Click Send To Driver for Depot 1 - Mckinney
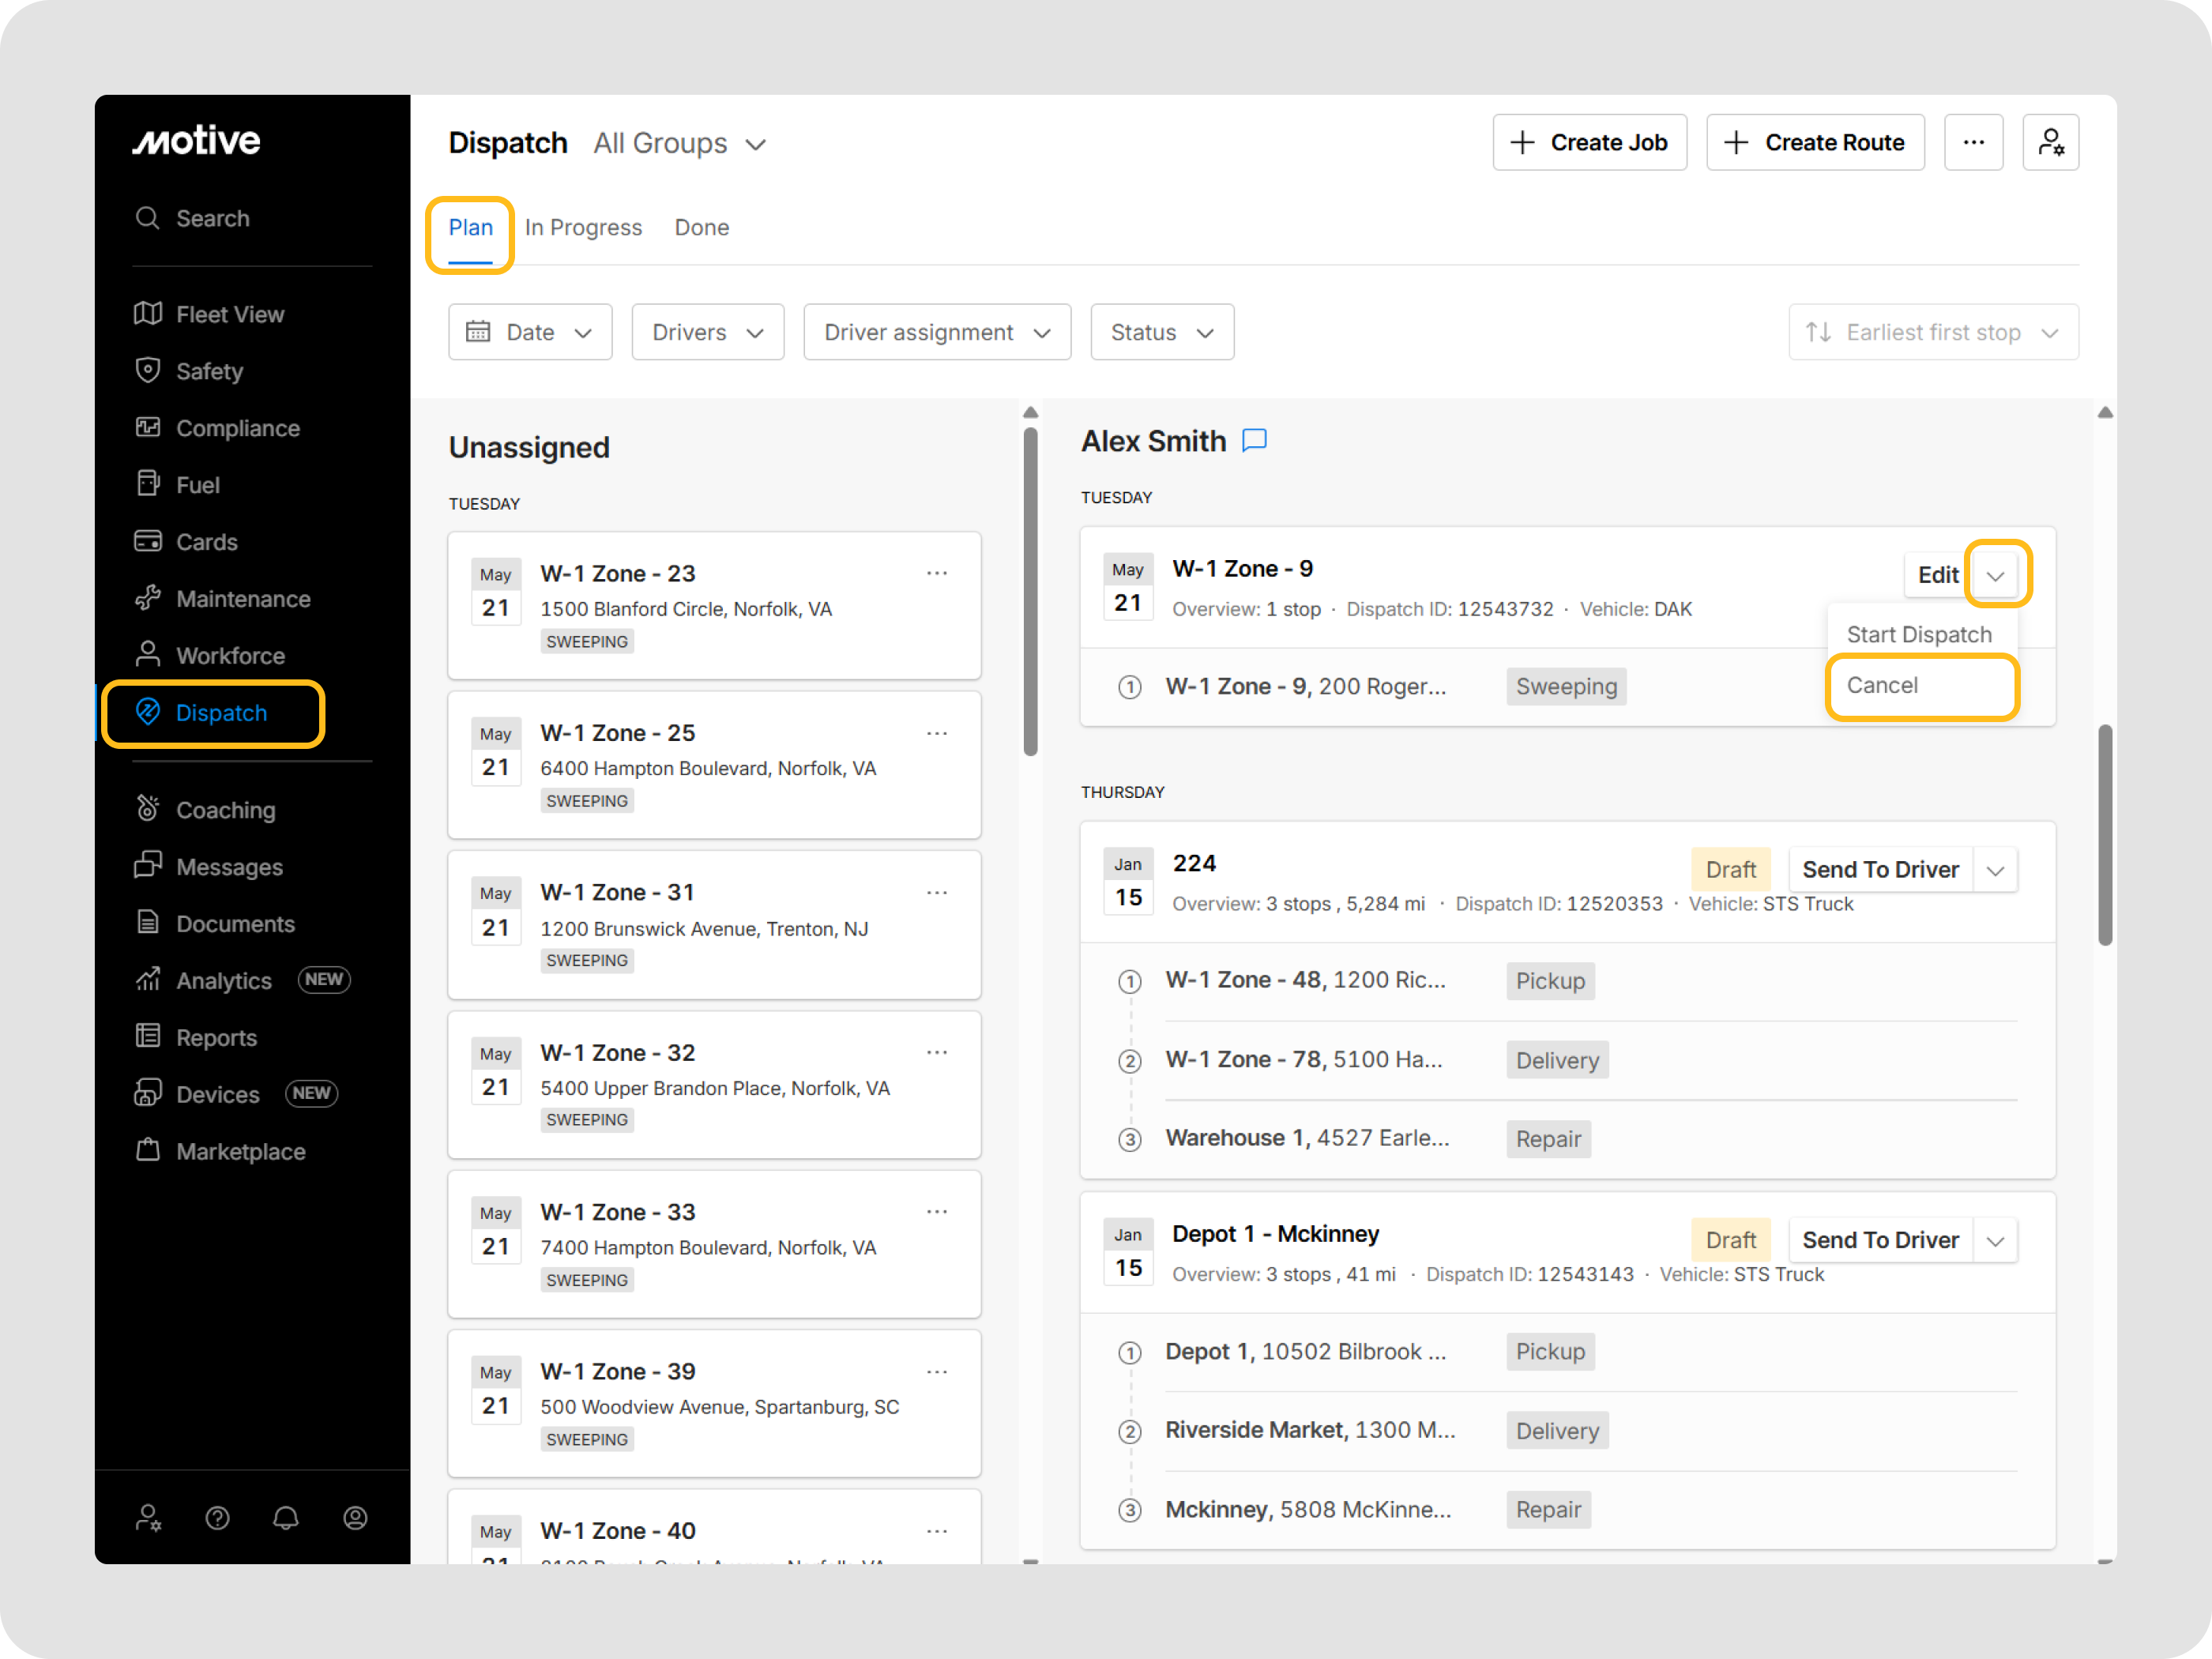This screenshot has height=1659, width=2212. (1880, 1240)
